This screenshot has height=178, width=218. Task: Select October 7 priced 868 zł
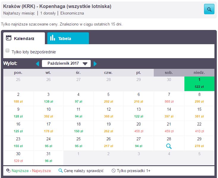click(169, 98)
